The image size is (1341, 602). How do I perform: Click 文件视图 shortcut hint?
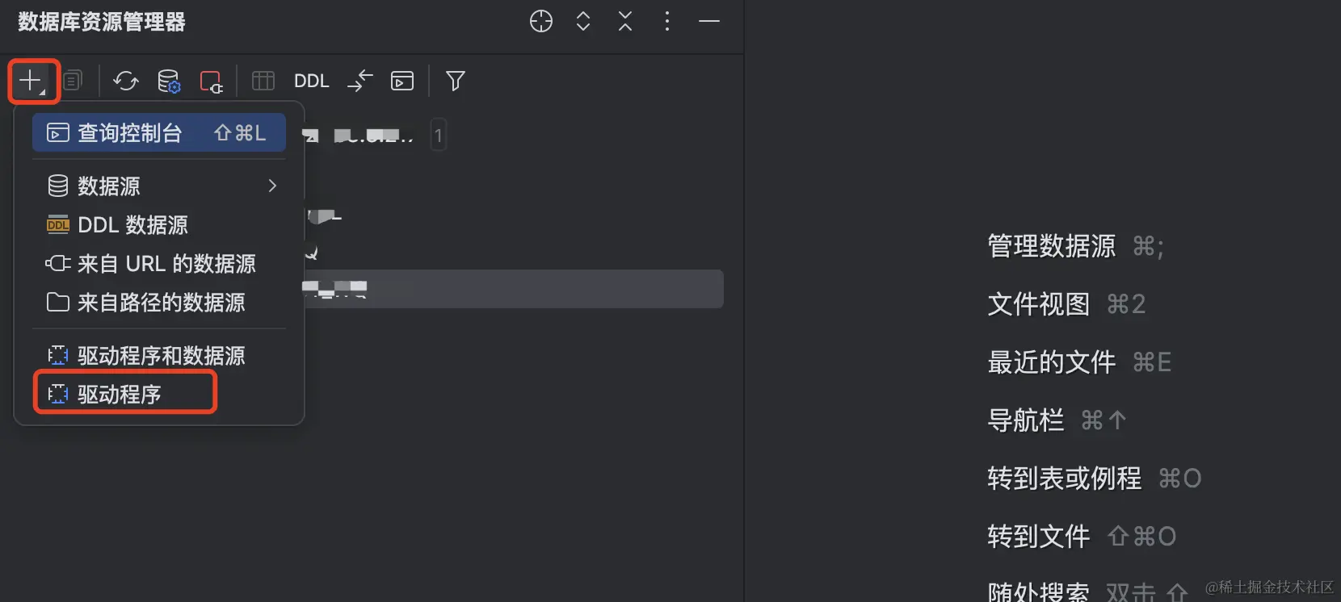click(x=1066, y=303)
